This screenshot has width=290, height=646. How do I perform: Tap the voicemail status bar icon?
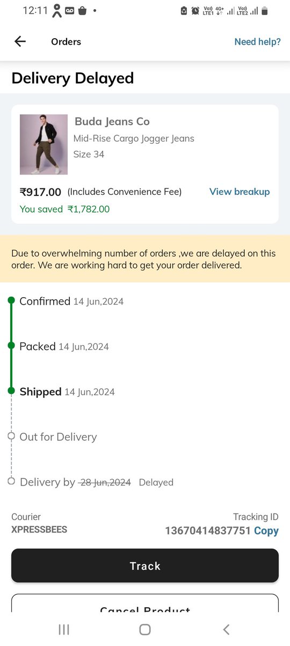(70, 10)
